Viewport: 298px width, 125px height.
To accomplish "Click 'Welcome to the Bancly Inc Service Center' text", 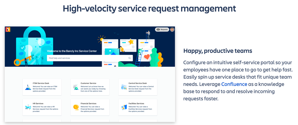I will coord(72,51).
